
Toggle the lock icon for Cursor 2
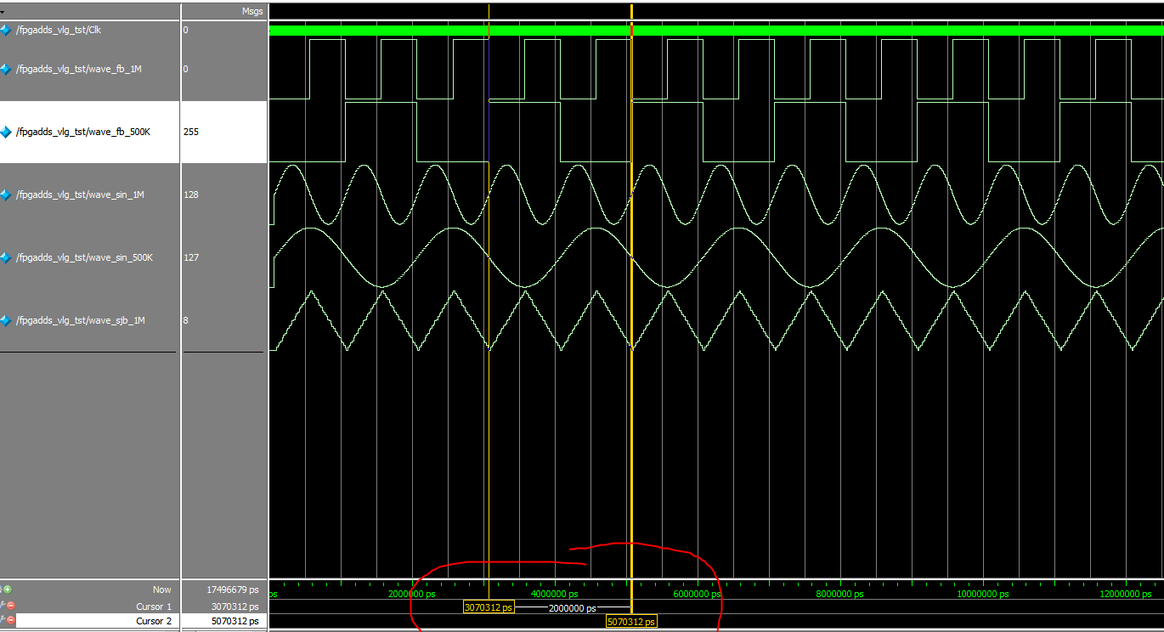pos(3,620)
